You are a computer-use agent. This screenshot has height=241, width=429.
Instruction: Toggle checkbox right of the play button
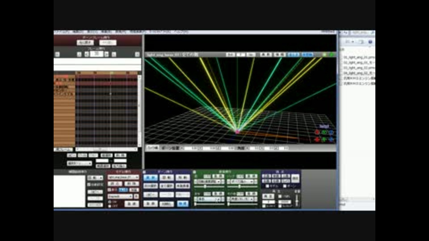tap(280, 196)
